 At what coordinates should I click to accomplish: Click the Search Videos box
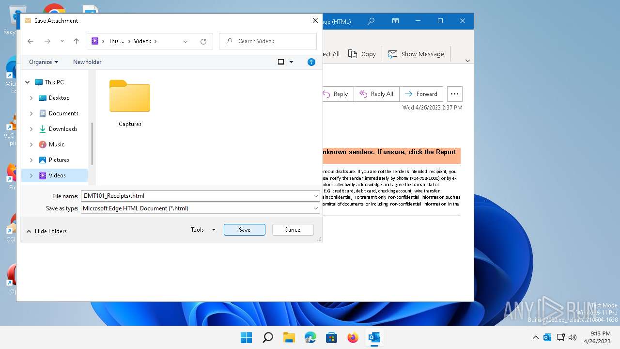point(268,41)
